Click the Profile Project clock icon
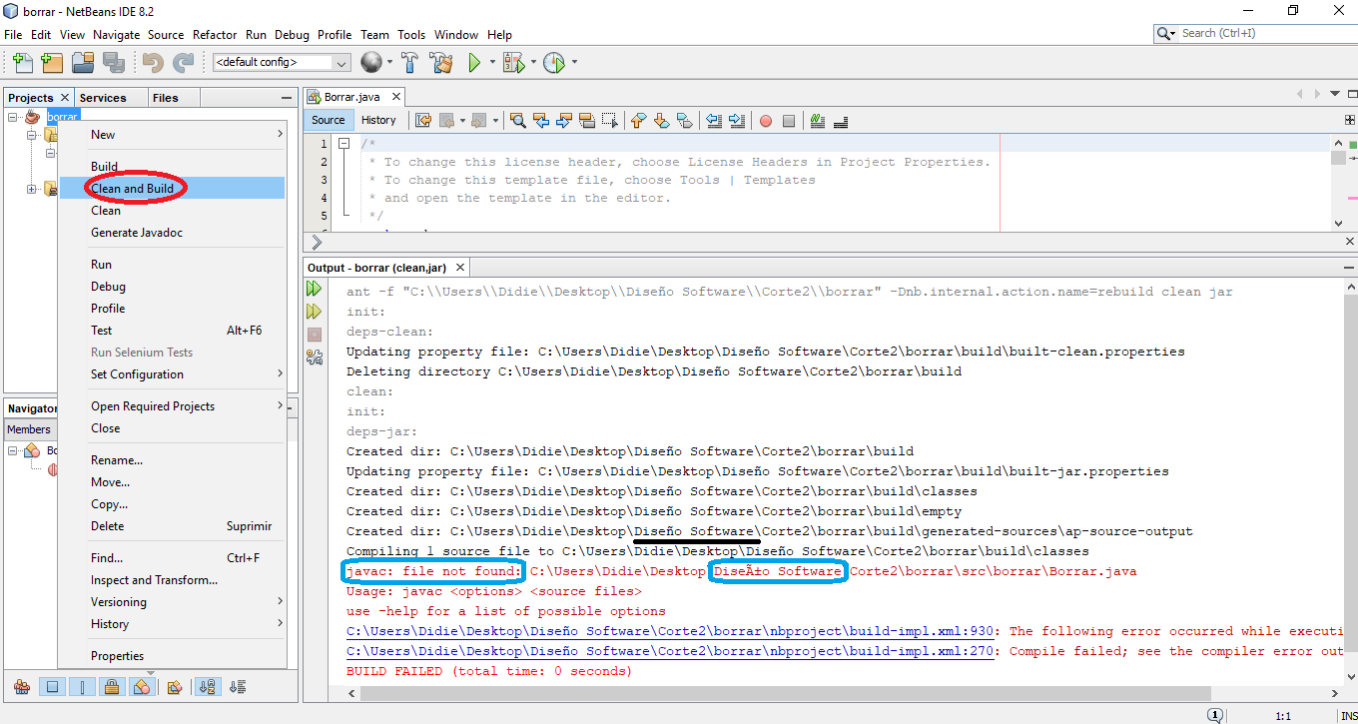The height and width of the screenshot is (724, 1358). point(554,63)
